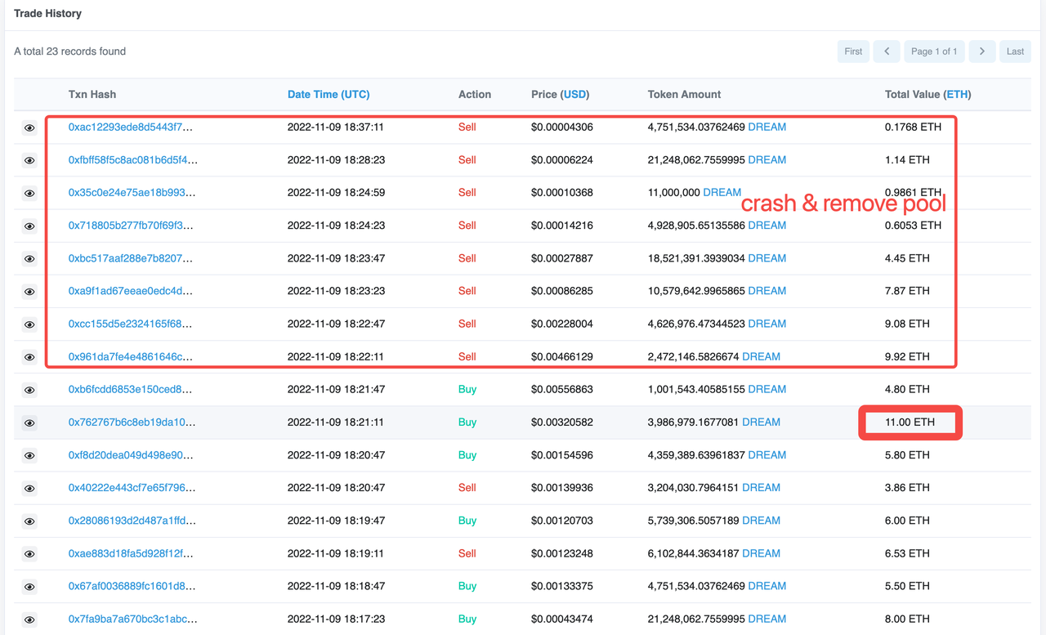Open transaction hash 0x28086193d2d487a1ffd
This screenshot has width=1046, height=635.
click(x=132, y=521)
